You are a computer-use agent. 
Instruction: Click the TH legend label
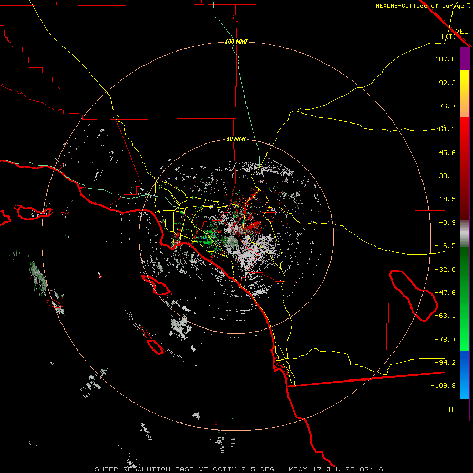451,409
